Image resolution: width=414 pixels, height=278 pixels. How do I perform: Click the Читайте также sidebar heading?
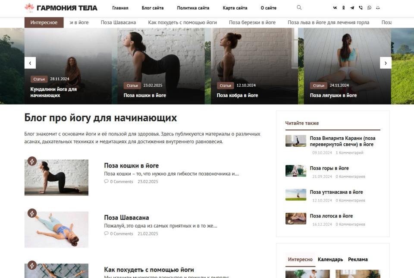[302, 123]
